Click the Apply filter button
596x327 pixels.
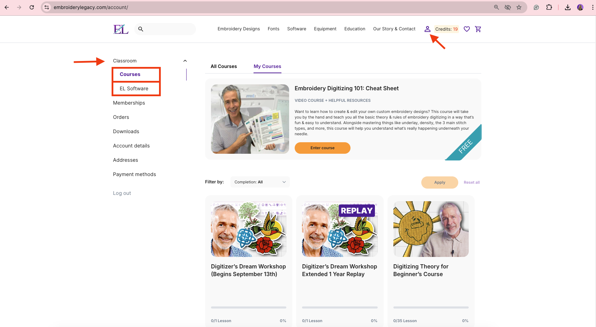(x=440, y=182)
